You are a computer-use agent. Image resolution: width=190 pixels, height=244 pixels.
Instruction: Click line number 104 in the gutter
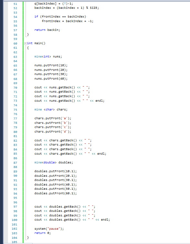[x=15, y=238]
